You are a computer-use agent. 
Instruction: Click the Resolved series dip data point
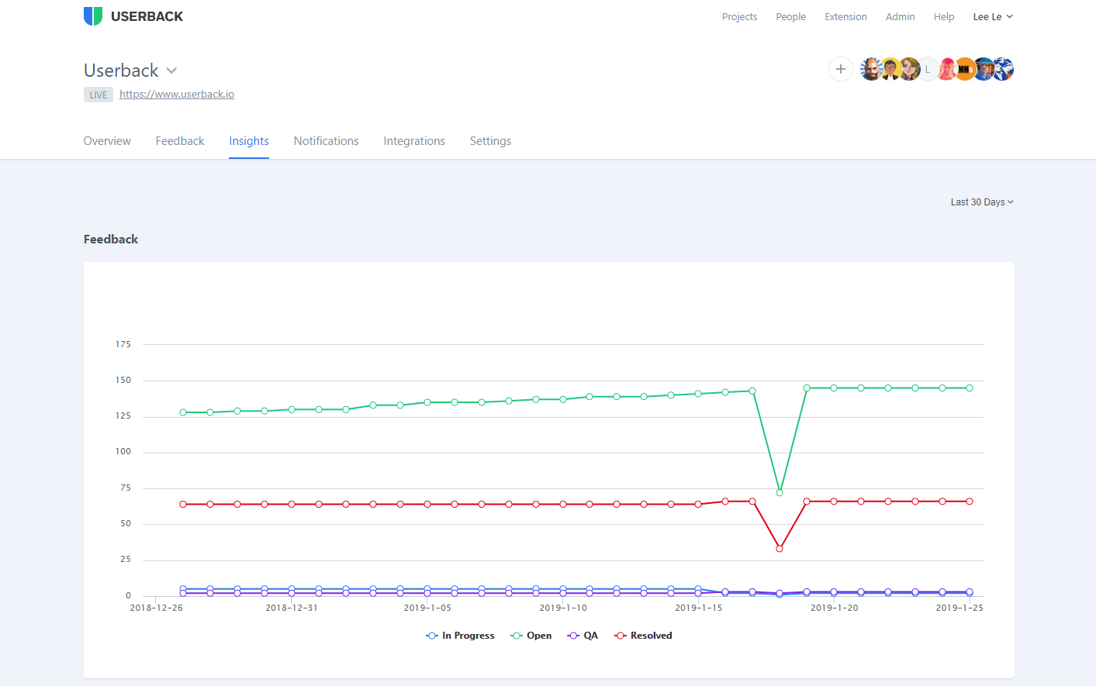pyautogui.click(x=780, y=549)
